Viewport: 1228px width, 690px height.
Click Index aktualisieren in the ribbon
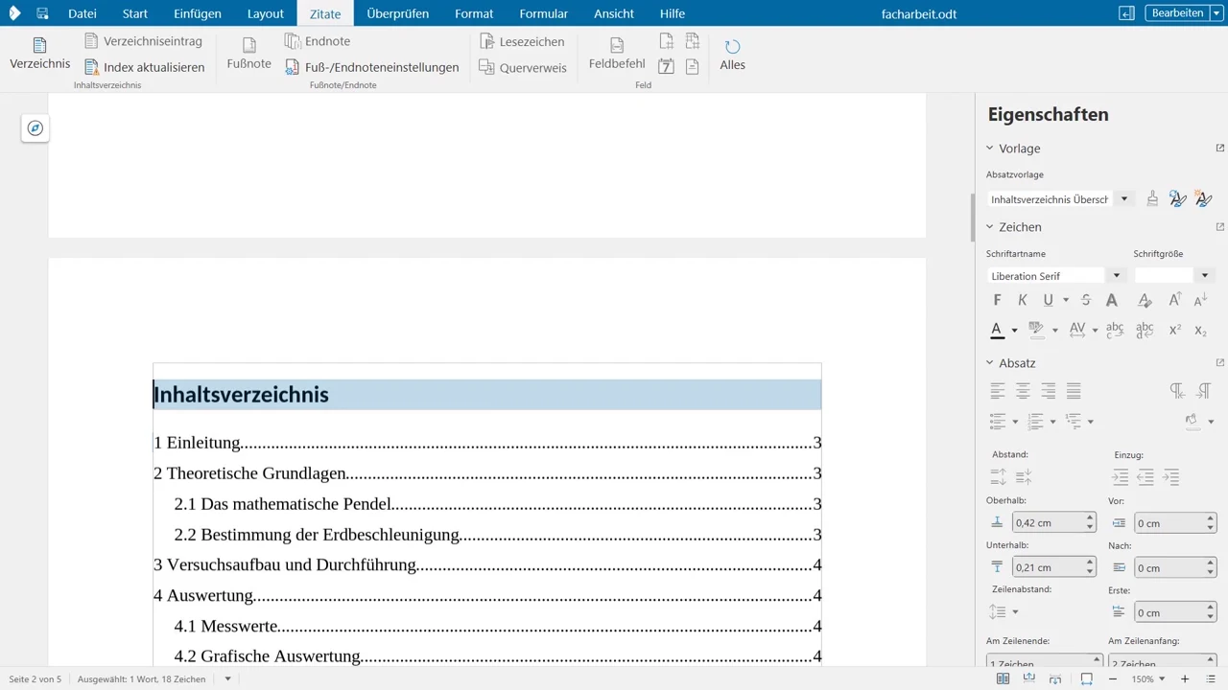tap(144, 67)
